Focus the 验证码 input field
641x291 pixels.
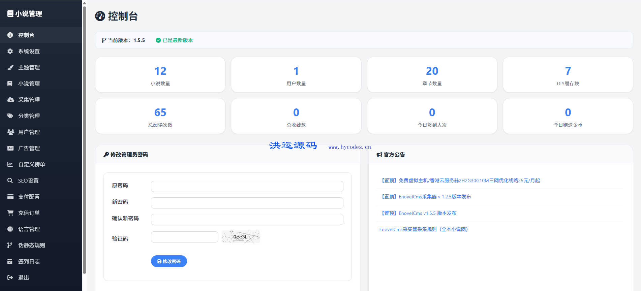tap(185, 237)
